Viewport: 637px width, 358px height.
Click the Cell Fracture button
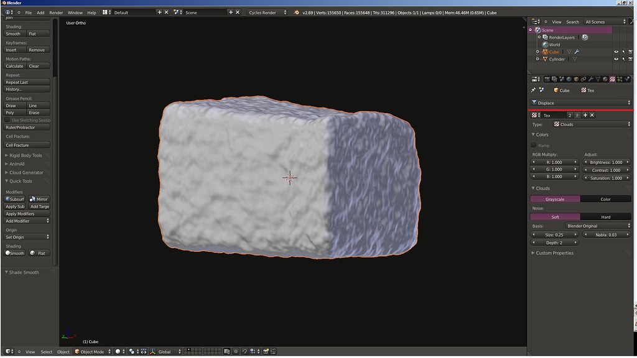tap(27, 145)
